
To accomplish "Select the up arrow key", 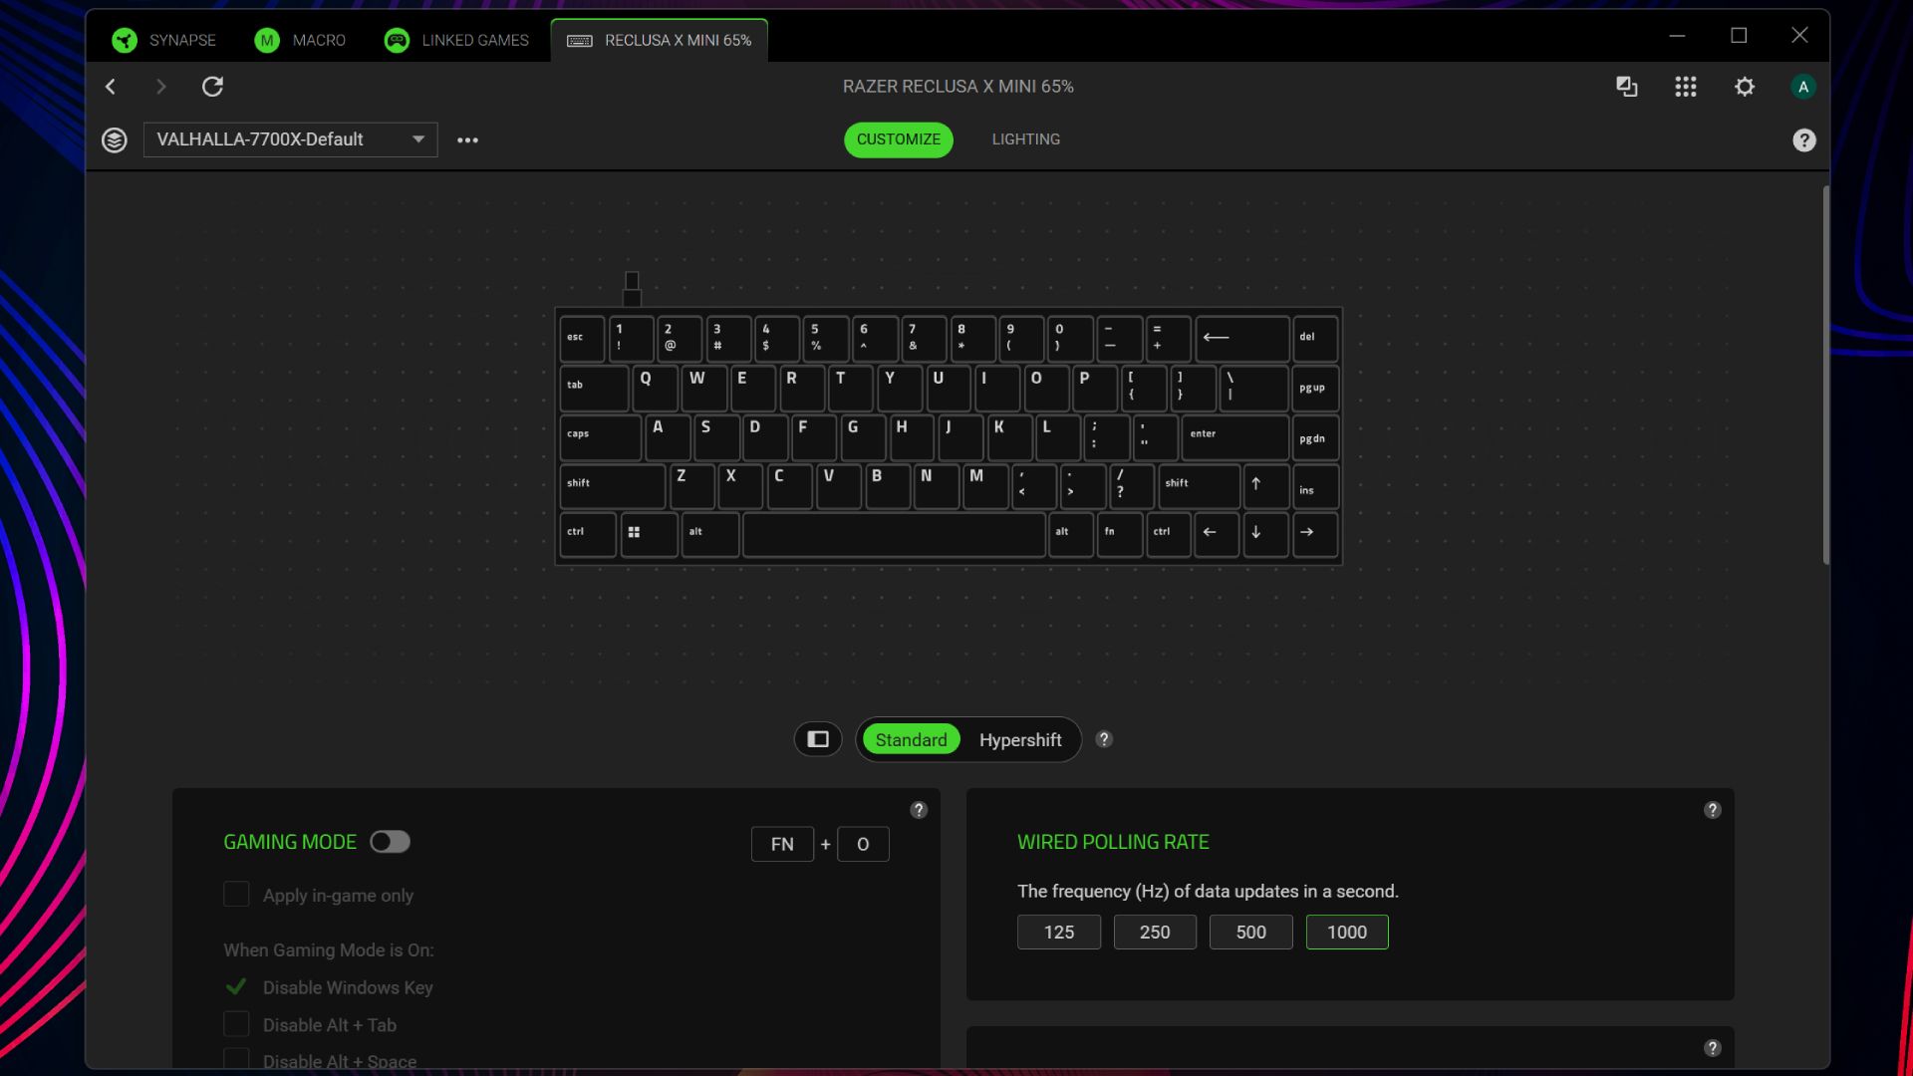I will (1265, 485).
